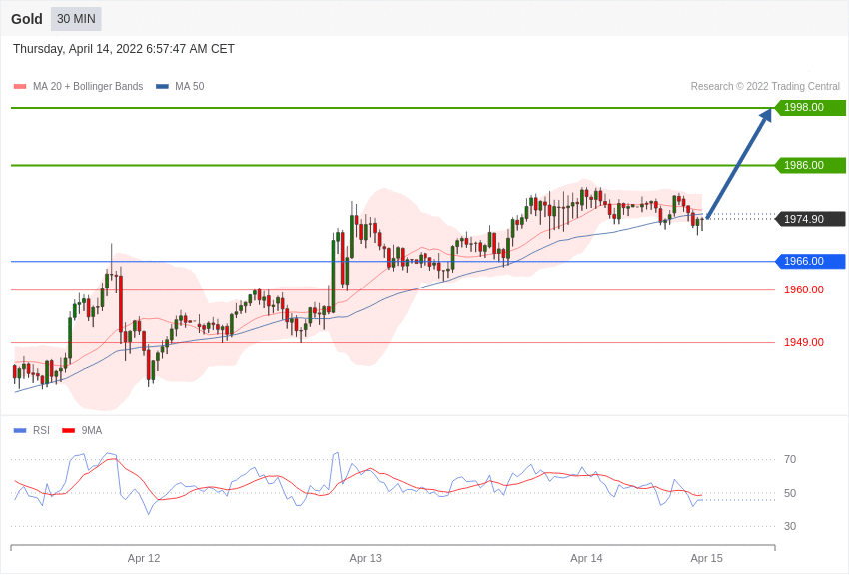849x575 pixels.
Task: Select the 1998.00 target price tag
Action: (811, 107)
